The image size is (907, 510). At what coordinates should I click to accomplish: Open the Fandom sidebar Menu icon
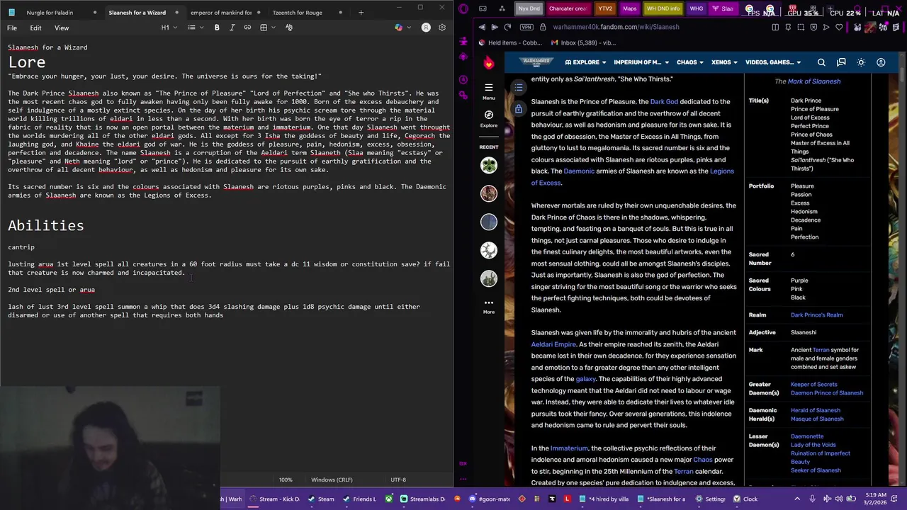(488, 91)
